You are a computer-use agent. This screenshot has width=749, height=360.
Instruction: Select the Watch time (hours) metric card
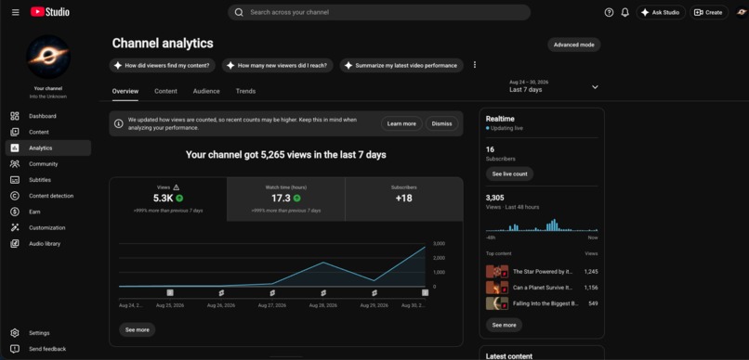pyautogui.click(x=285, y=199)
